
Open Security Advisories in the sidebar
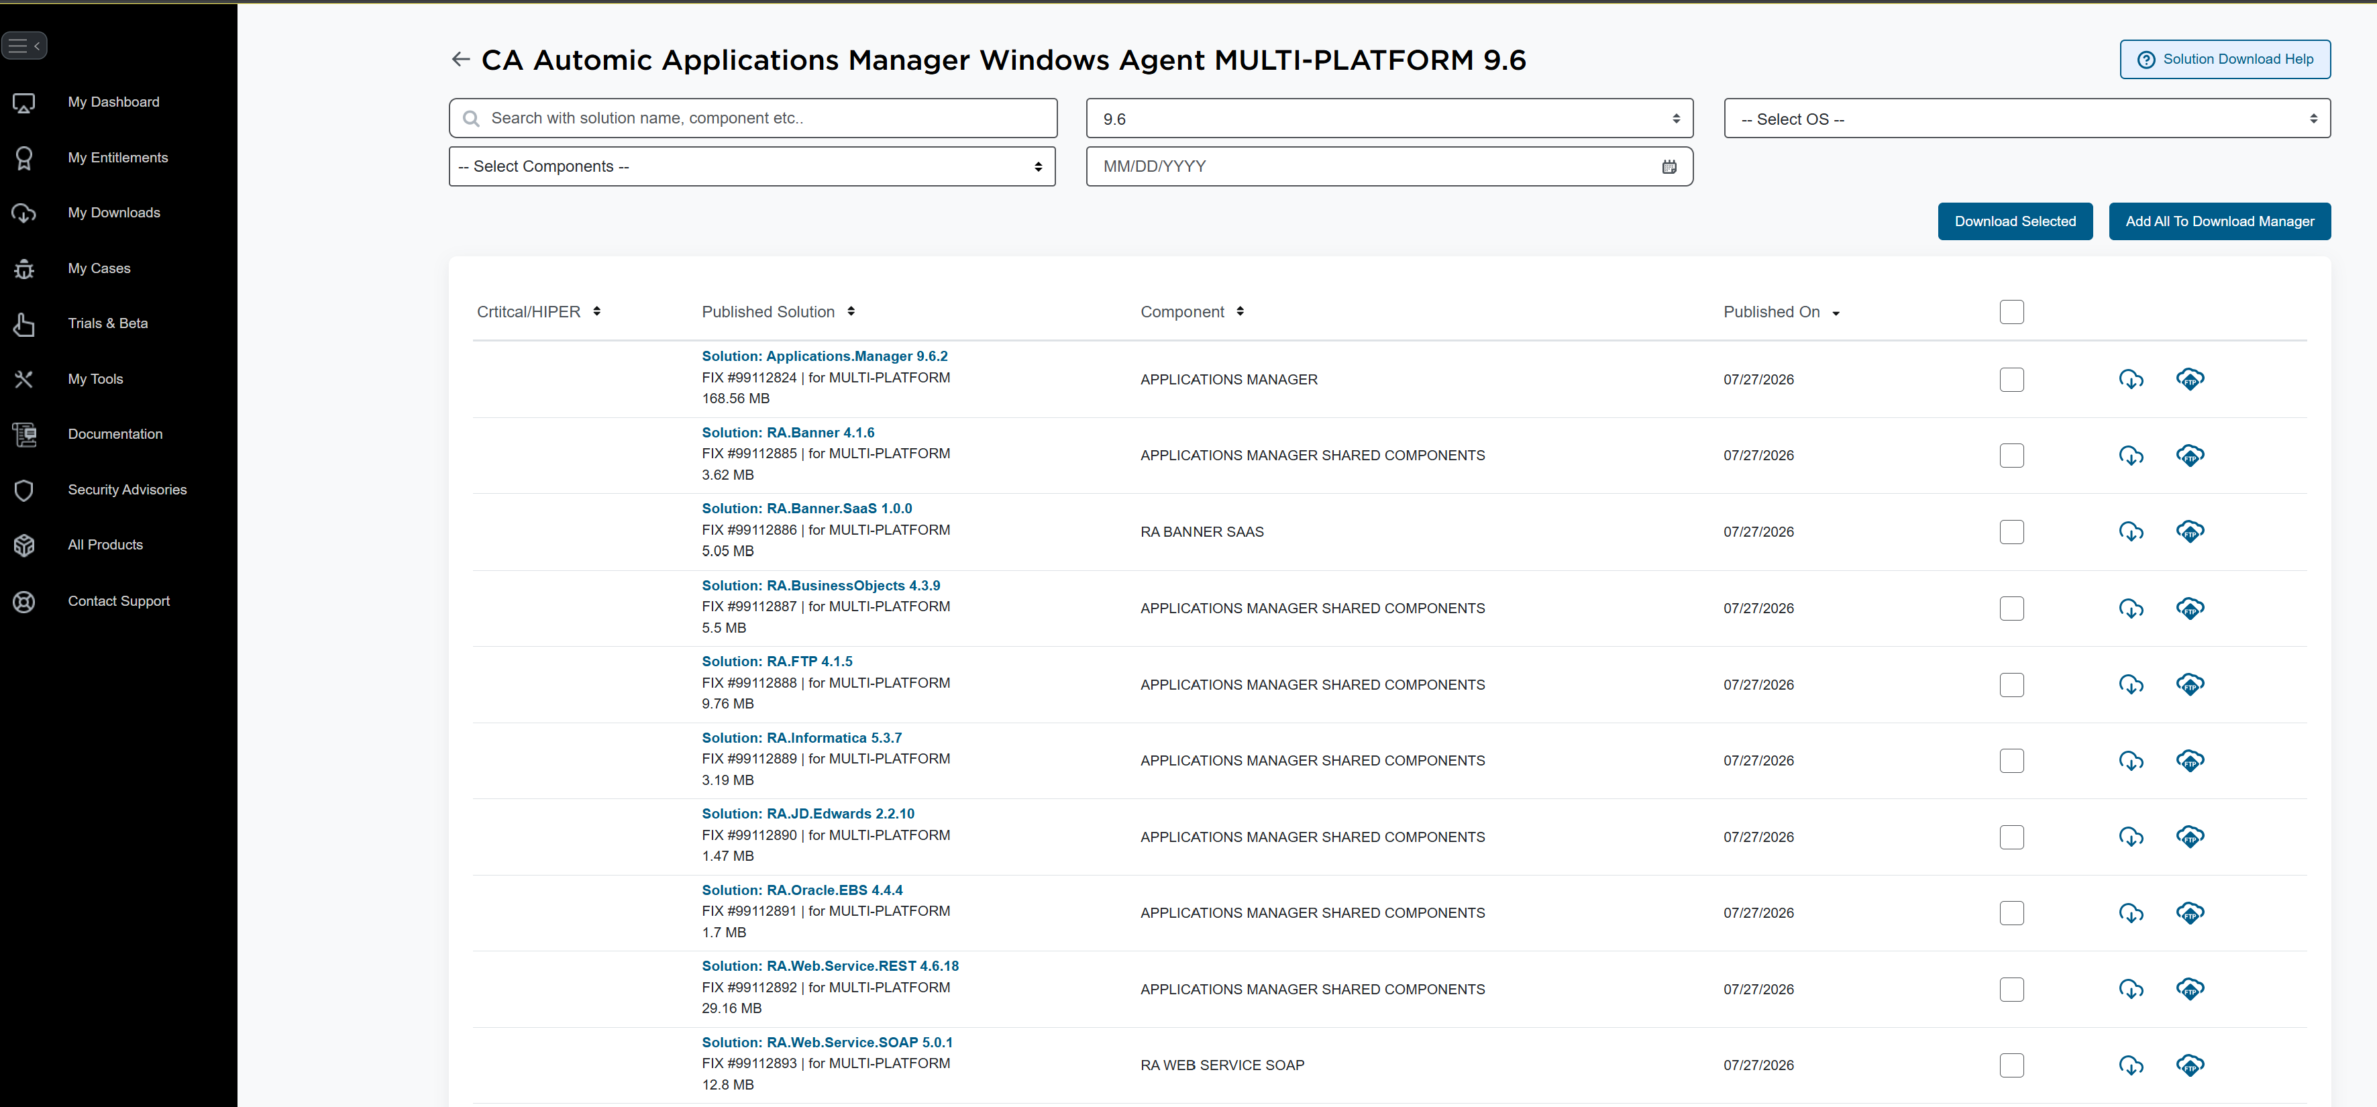coord(126,489)
